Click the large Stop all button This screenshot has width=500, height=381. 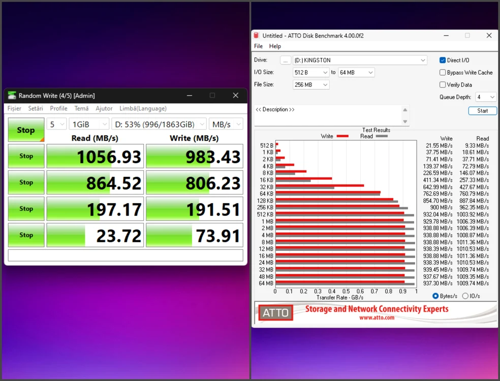pyautogui.click(x=26, y=130)
